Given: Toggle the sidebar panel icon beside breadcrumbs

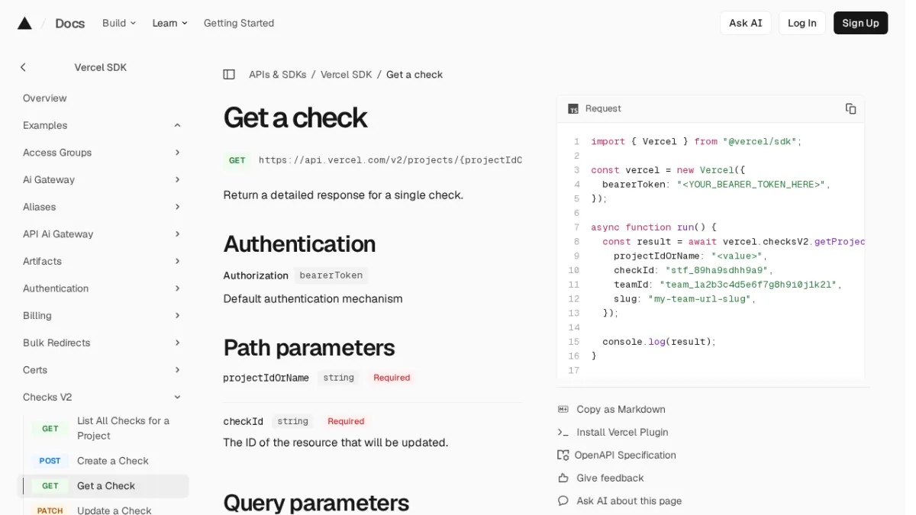Looking at the screenshot, I should 229,74.
